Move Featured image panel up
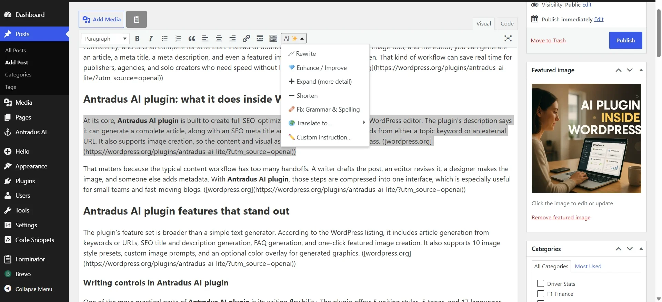Image resolution: width=662 pixels, height=302 pixels. click(619, 70)
